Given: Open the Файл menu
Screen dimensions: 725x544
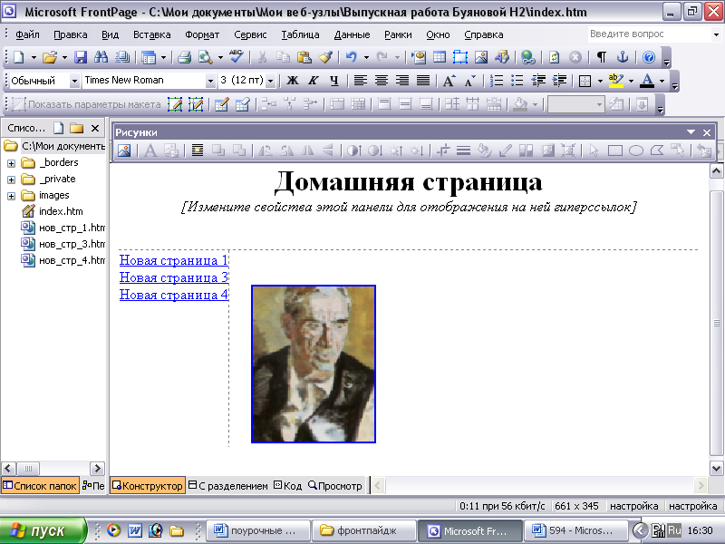Looking at the screenshot, I should tap(27, 34).
